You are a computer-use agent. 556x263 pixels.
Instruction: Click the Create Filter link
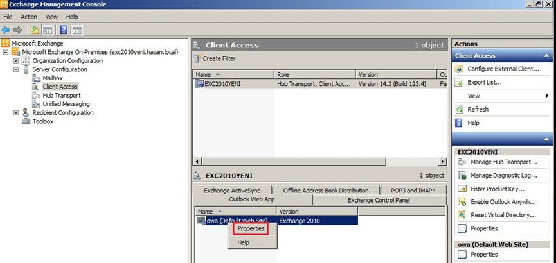tap(219, 58)
